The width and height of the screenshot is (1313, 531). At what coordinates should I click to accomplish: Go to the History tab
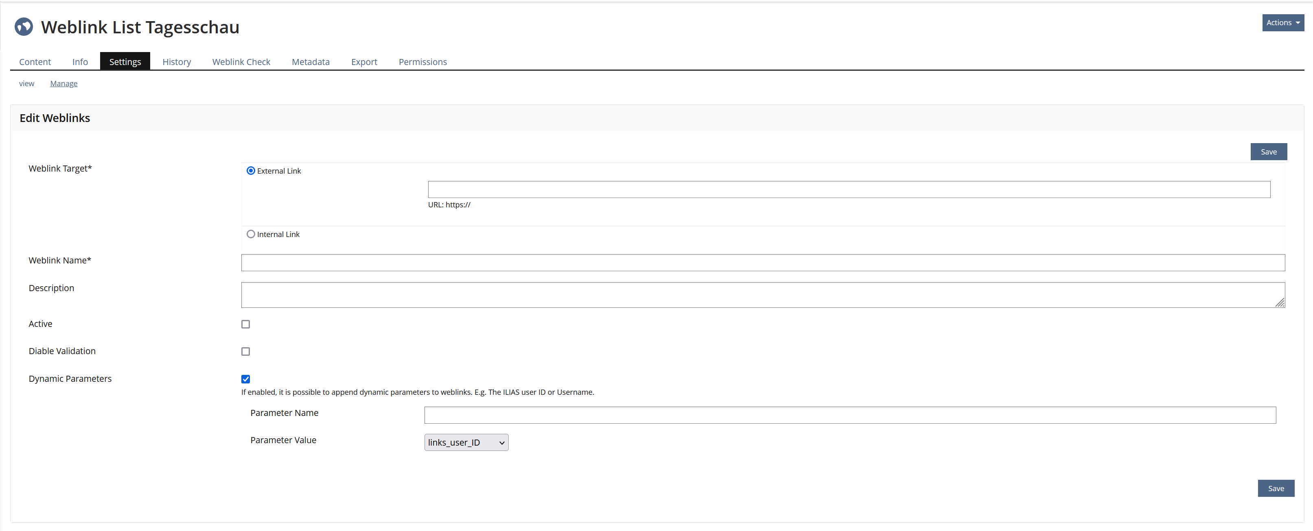click(176, 62)
